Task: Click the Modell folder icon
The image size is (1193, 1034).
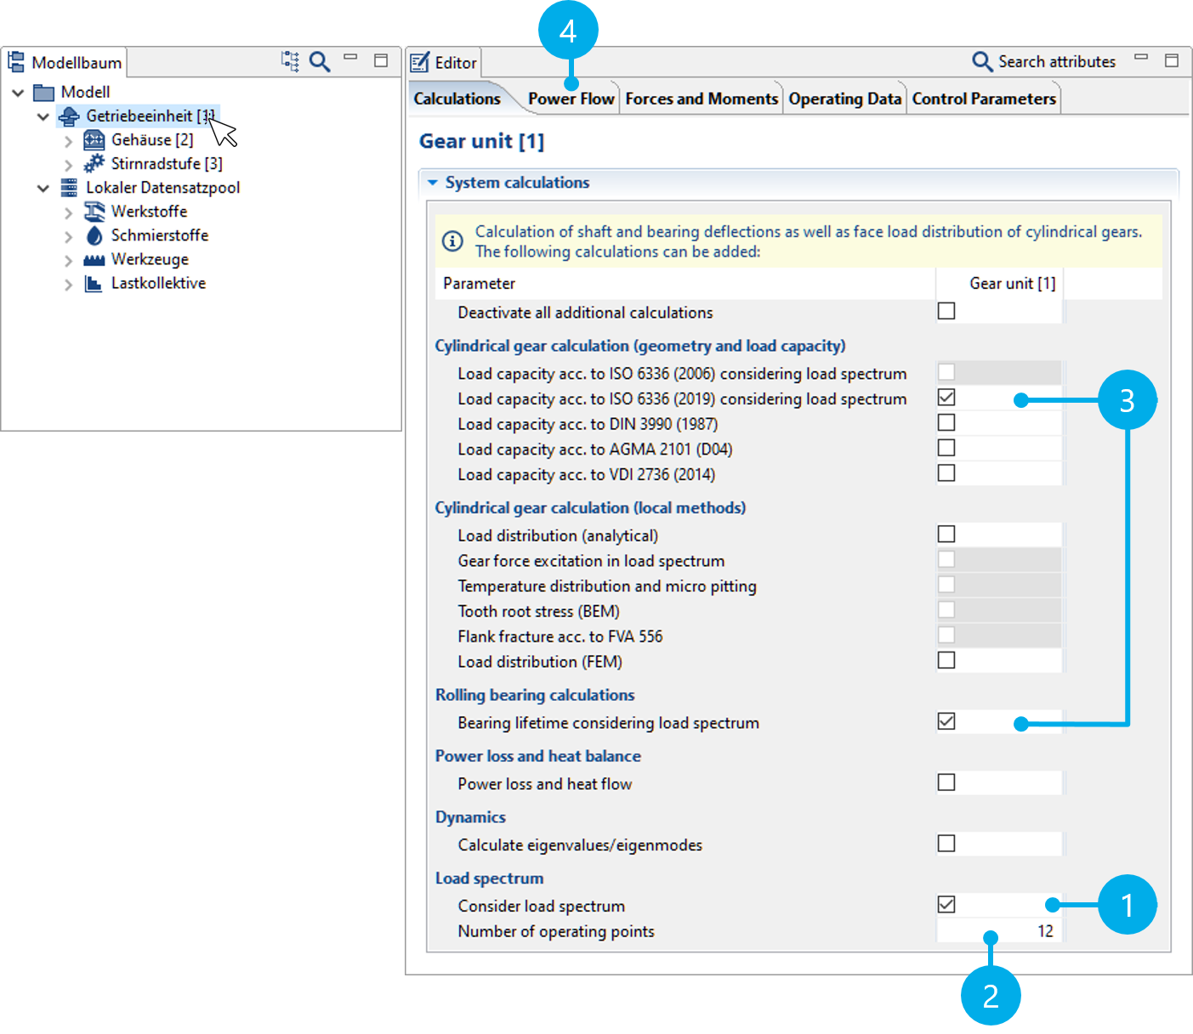Action: [43, 92]
